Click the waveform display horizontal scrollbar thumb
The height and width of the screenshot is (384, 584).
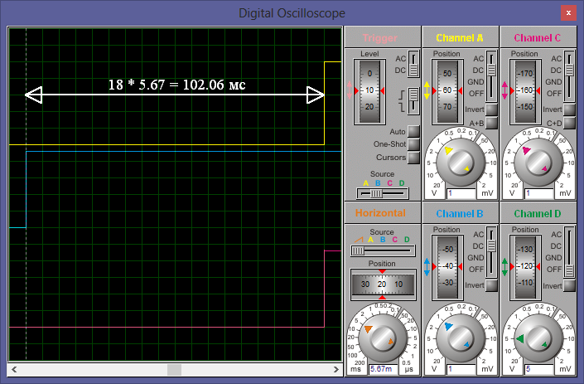(x=174, y=369)
